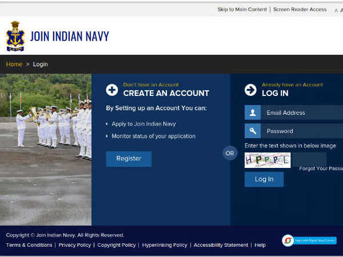Click 'Monitor status of your application' text
The height and width of the screenshot is (257, 343).
pos(154,136)
